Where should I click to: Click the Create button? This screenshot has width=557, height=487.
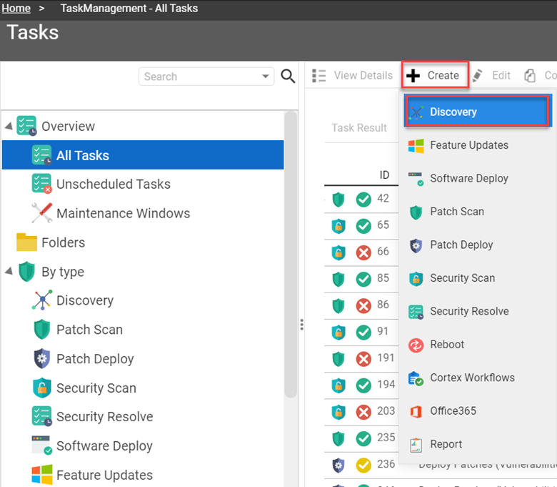point(435,75)
